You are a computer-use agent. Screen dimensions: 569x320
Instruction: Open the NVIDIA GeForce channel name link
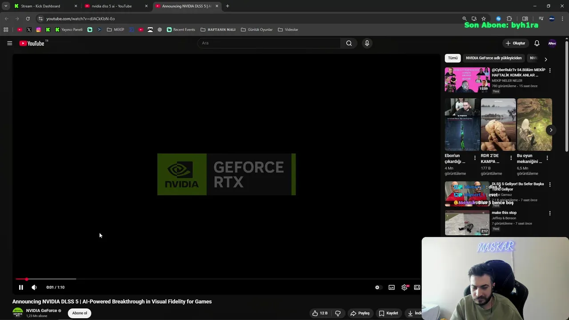click(x=41, y=311)
